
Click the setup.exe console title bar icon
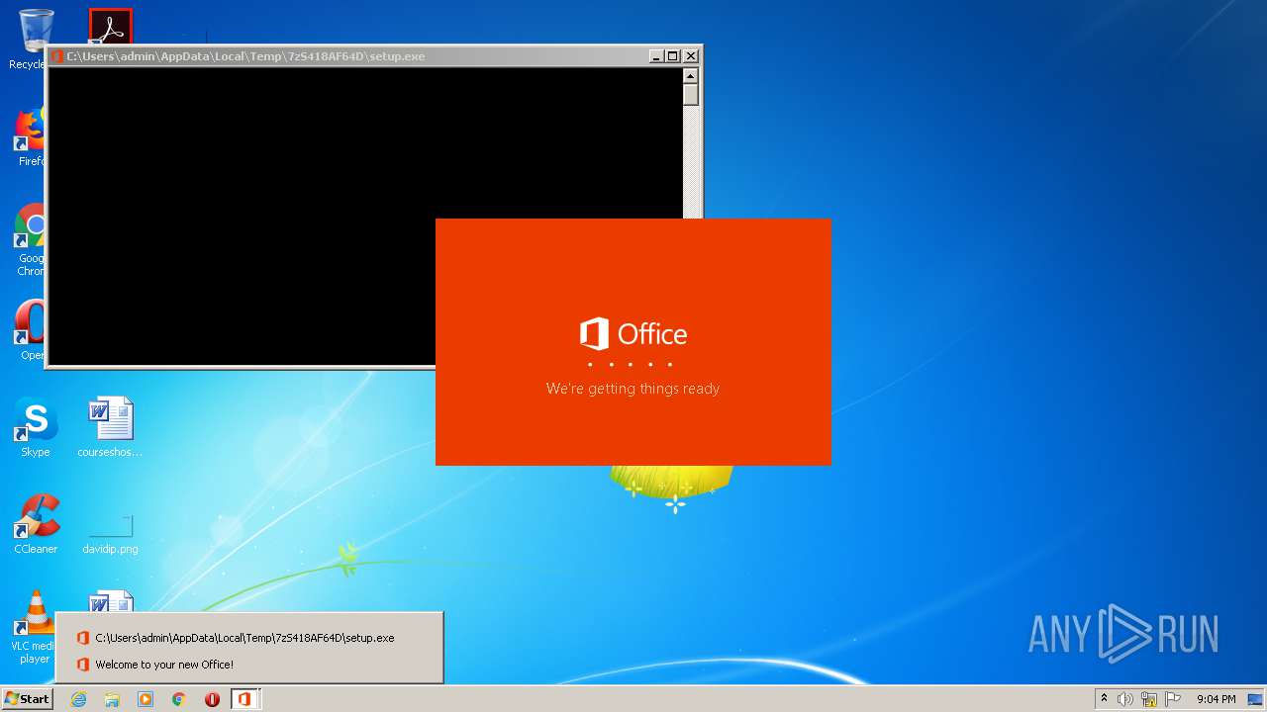coord(57,56)
